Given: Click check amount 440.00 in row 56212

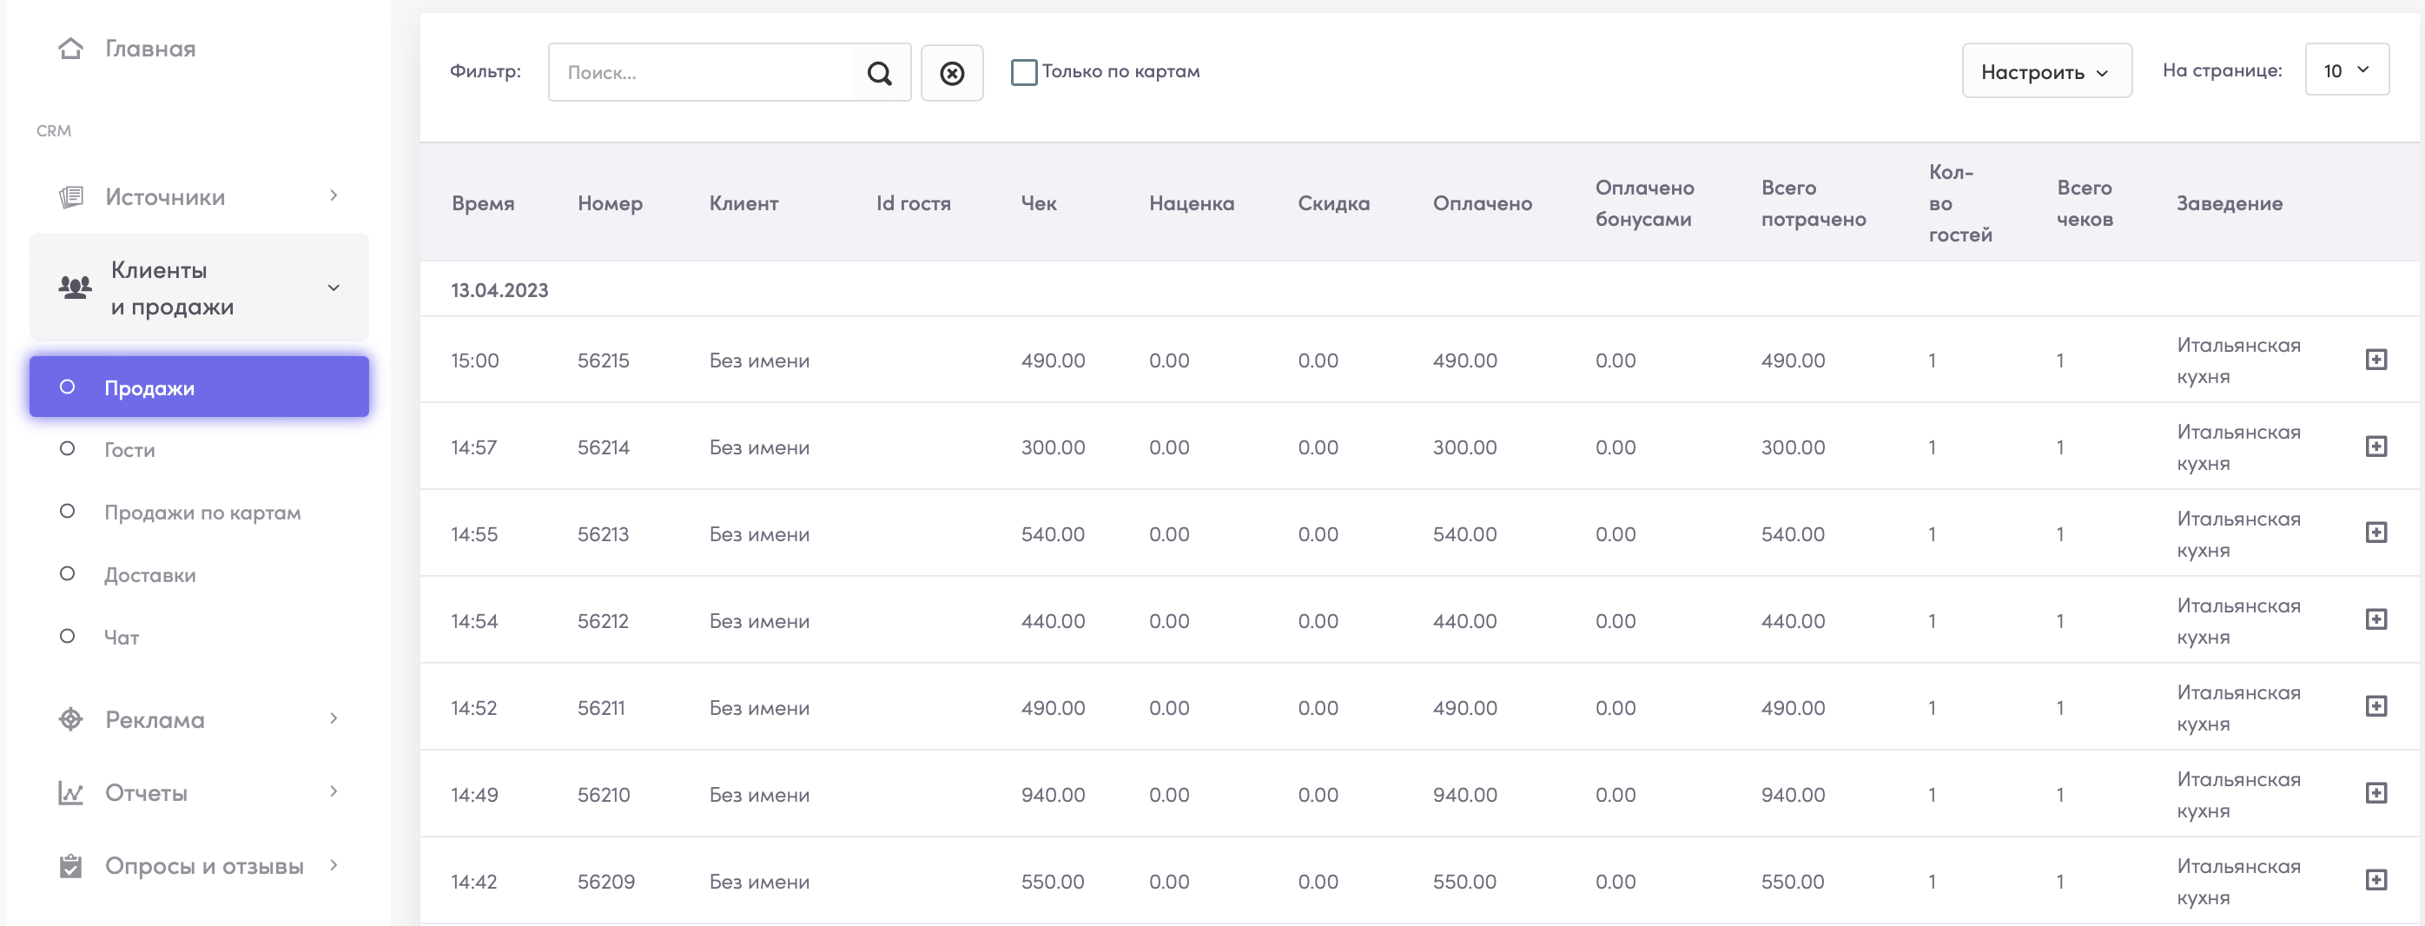Looking at the screenshot, I should click(1053, 621).
